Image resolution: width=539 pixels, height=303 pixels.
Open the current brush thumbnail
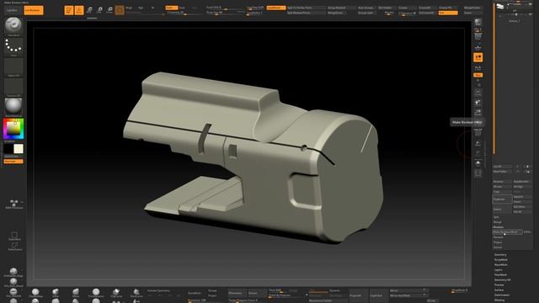point(13,25)
